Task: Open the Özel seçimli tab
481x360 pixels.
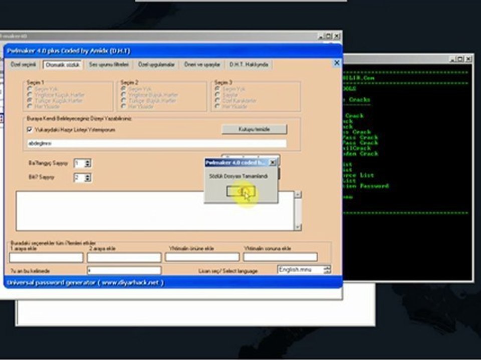Action: [24, 64]
